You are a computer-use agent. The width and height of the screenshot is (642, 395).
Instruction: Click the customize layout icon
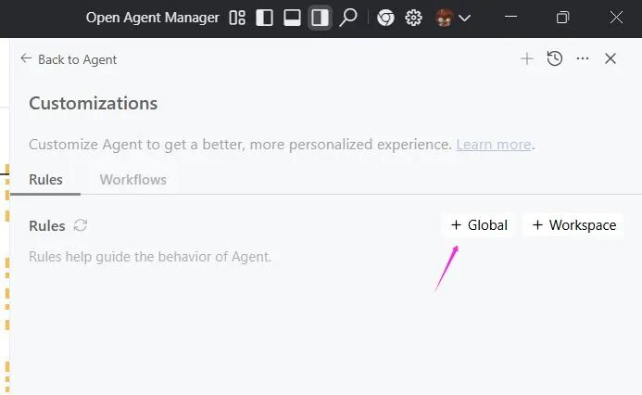click(237, 18)
